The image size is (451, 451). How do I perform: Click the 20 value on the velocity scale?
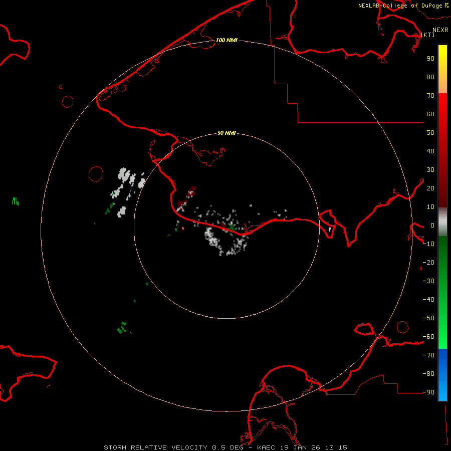[430, 188]
